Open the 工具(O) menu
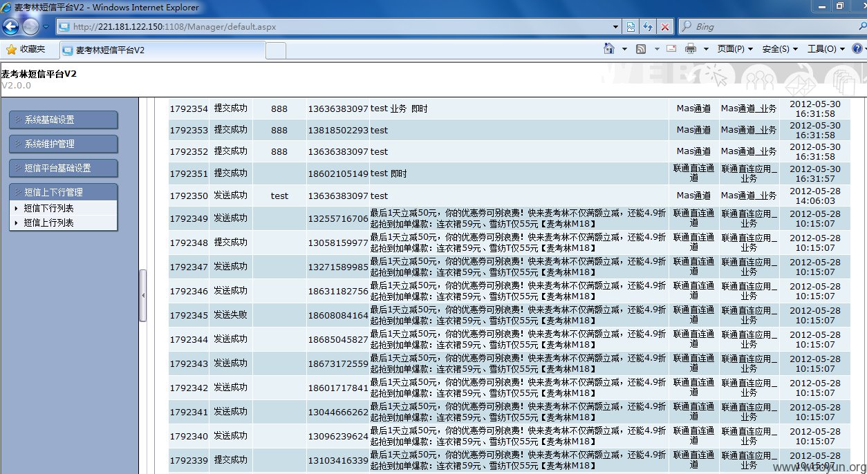The height and width of the screenshot is (474, 867). pos(826,49)
